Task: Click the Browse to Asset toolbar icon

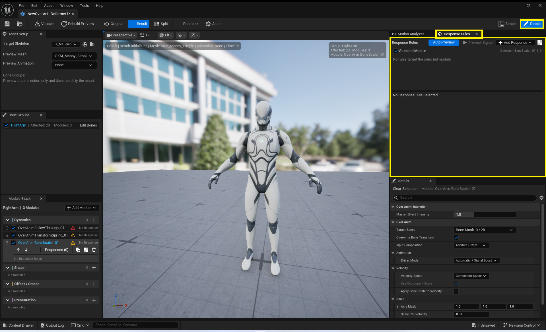Action: coord(19,24)
